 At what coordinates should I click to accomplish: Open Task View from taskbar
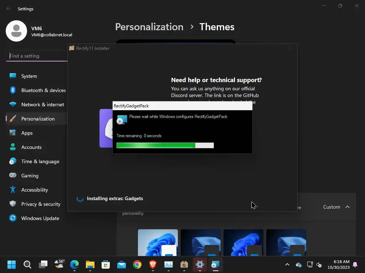pos(43,264)
